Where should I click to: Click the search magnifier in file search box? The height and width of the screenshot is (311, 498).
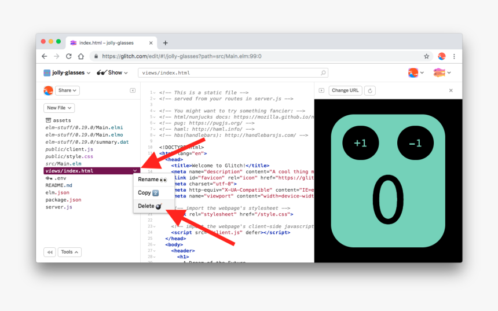point(323,73)
